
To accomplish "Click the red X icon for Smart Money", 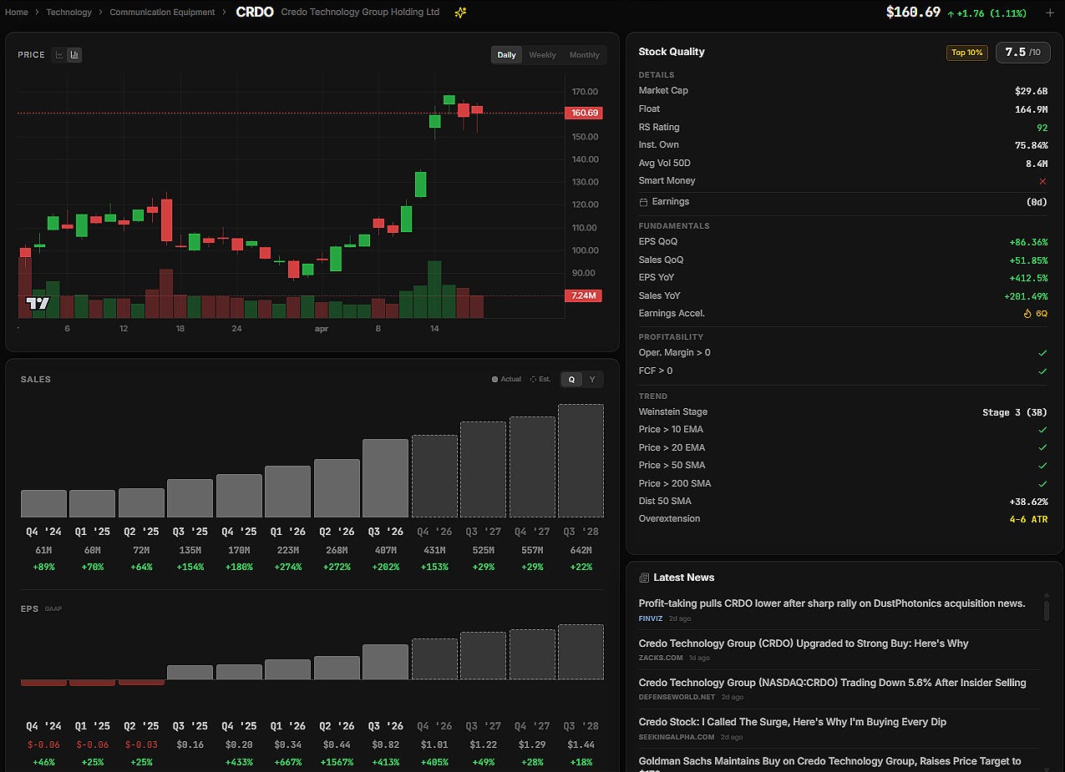I will pos(1042,181).
